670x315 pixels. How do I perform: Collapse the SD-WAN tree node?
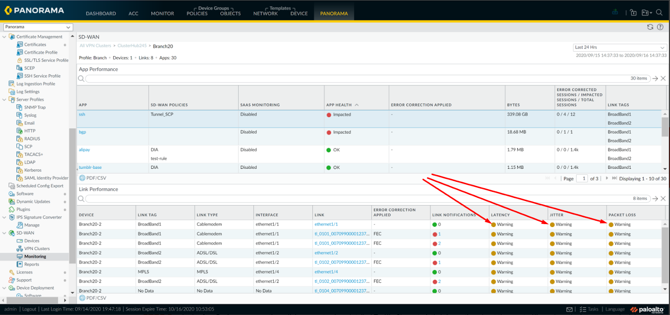click(x=4, y=233)
